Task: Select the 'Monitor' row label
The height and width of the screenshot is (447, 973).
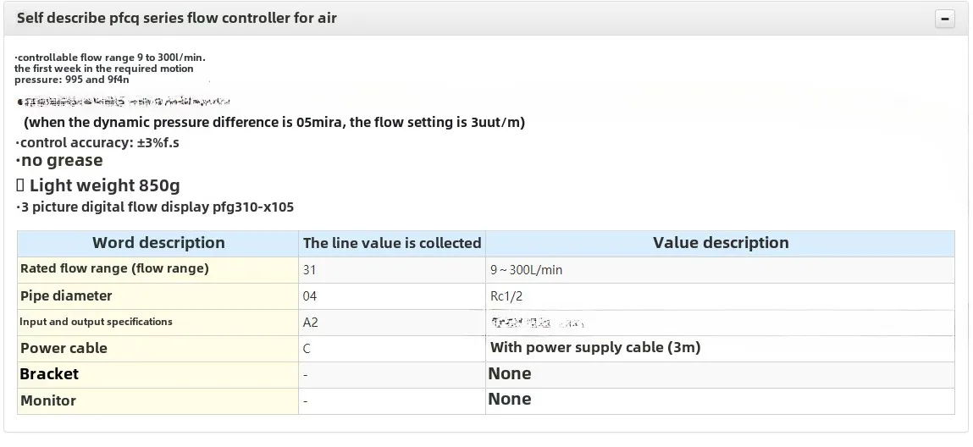Action: point(48,400)
